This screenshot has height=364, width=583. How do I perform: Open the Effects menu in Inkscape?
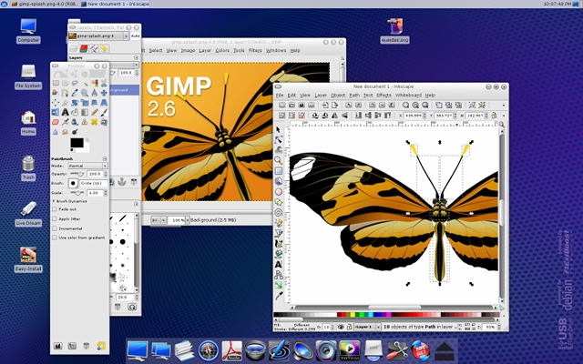point(384,96)
